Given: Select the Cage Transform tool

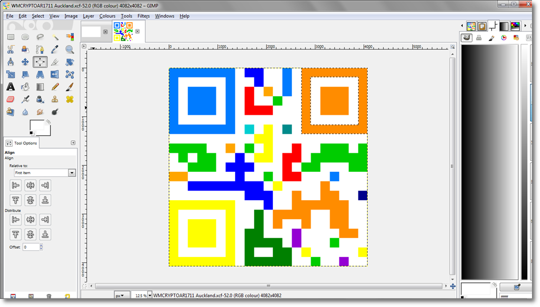Looking at the screenshot, I should 70,74.
